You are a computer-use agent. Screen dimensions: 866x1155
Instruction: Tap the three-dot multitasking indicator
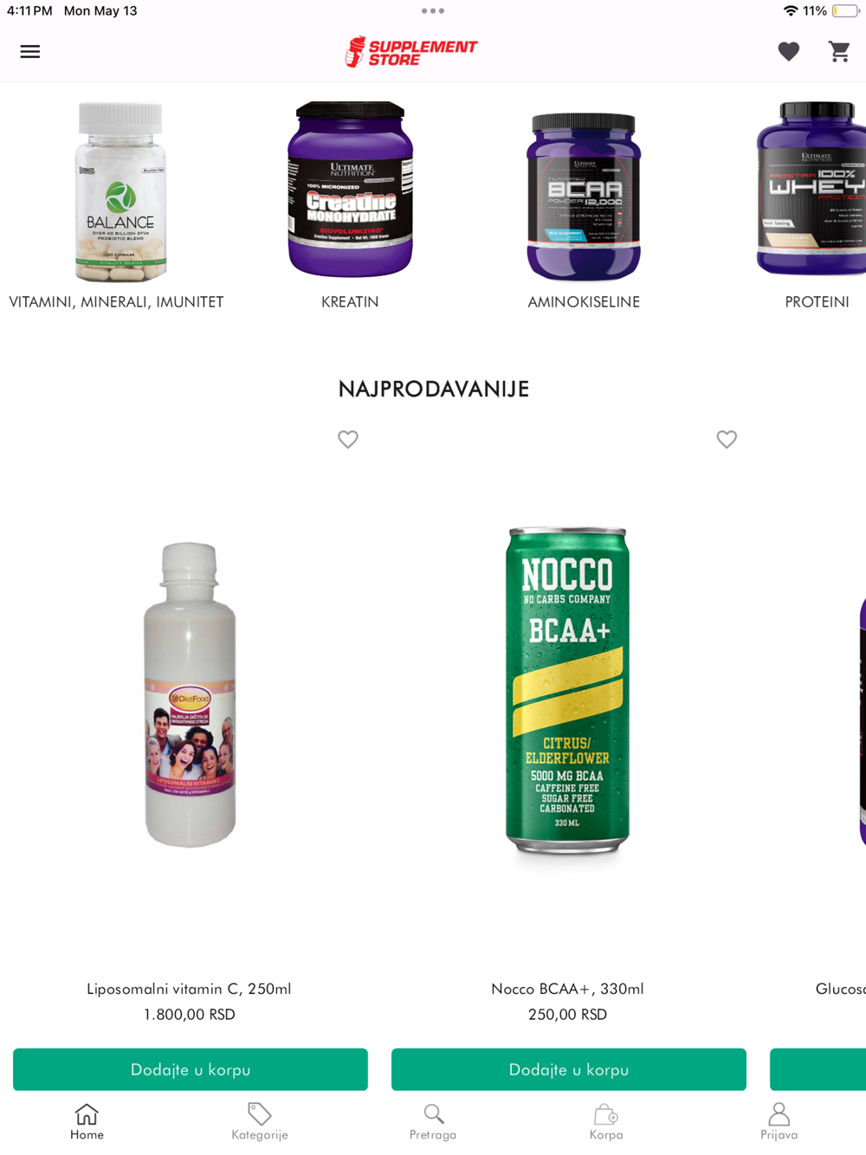coord(433,11)
